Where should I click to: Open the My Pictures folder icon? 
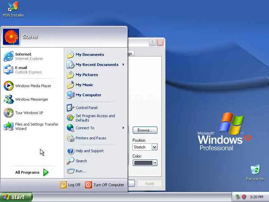coord(70,75)
